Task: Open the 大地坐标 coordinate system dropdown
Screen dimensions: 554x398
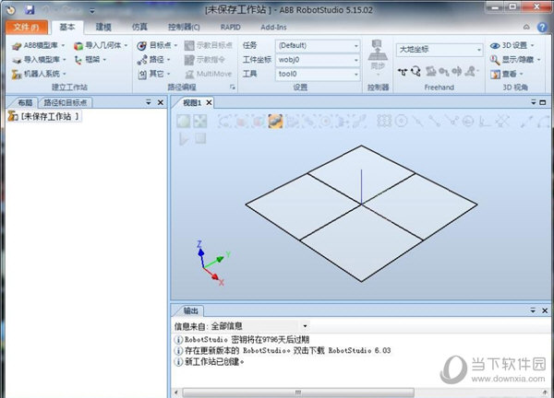Action: click(x=440, y=50)
